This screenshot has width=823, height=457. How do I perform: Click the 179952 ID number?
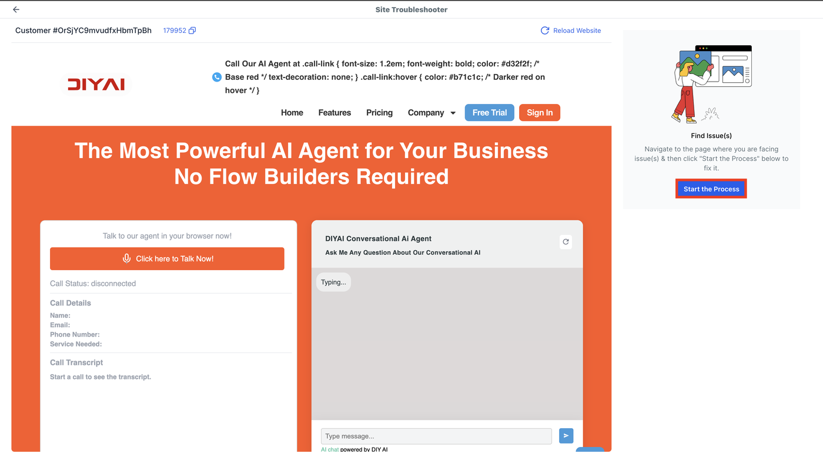(x=175, y=31)
